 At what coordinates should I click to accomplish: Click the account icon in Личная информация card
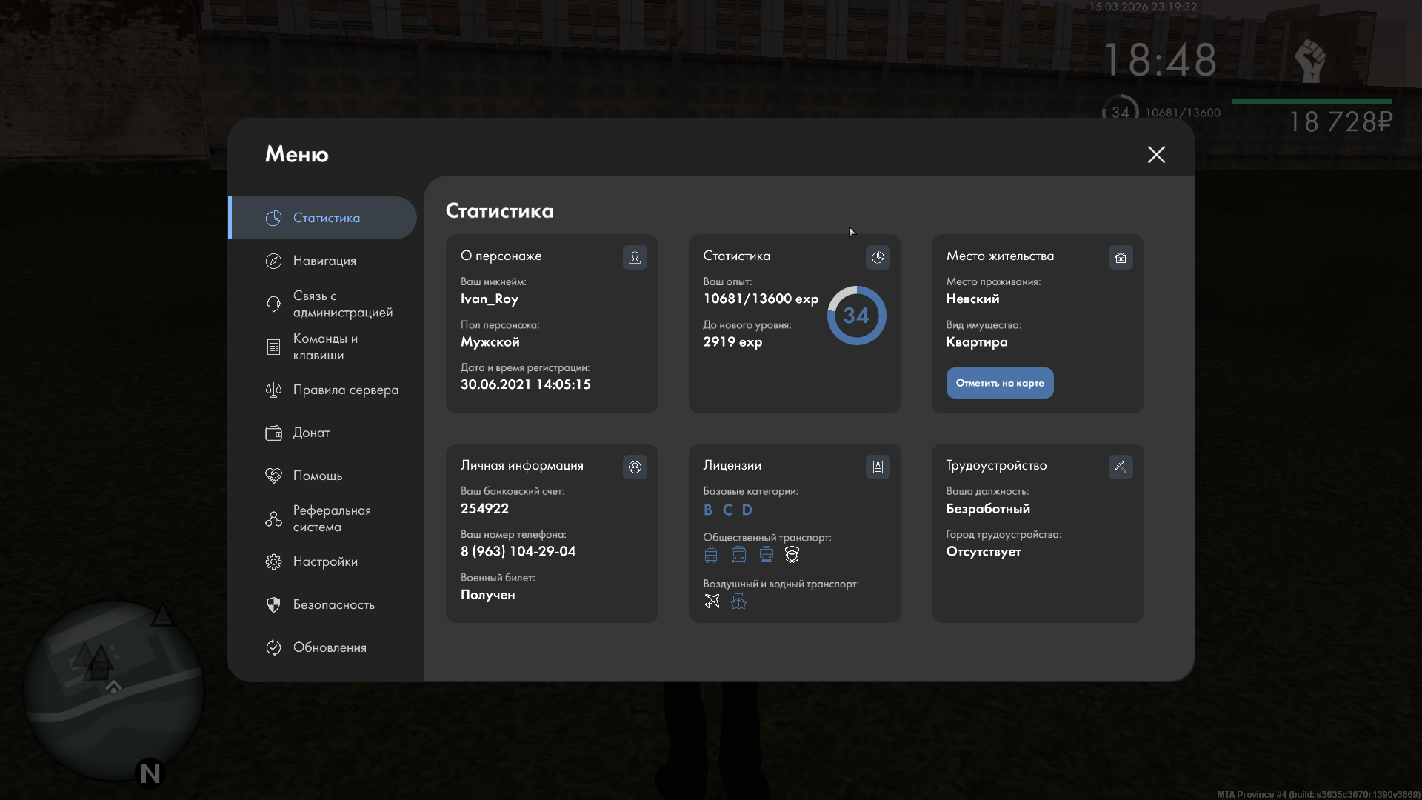635,467
